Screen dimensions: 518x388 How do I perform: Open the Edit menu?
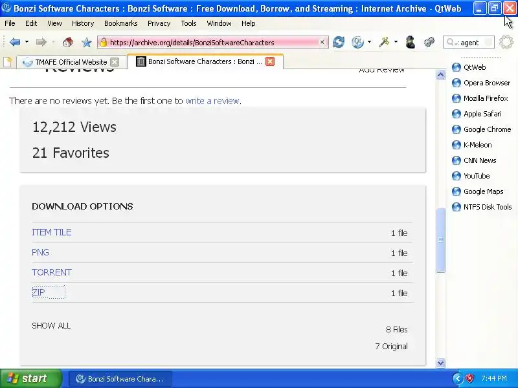coord(31,23)
